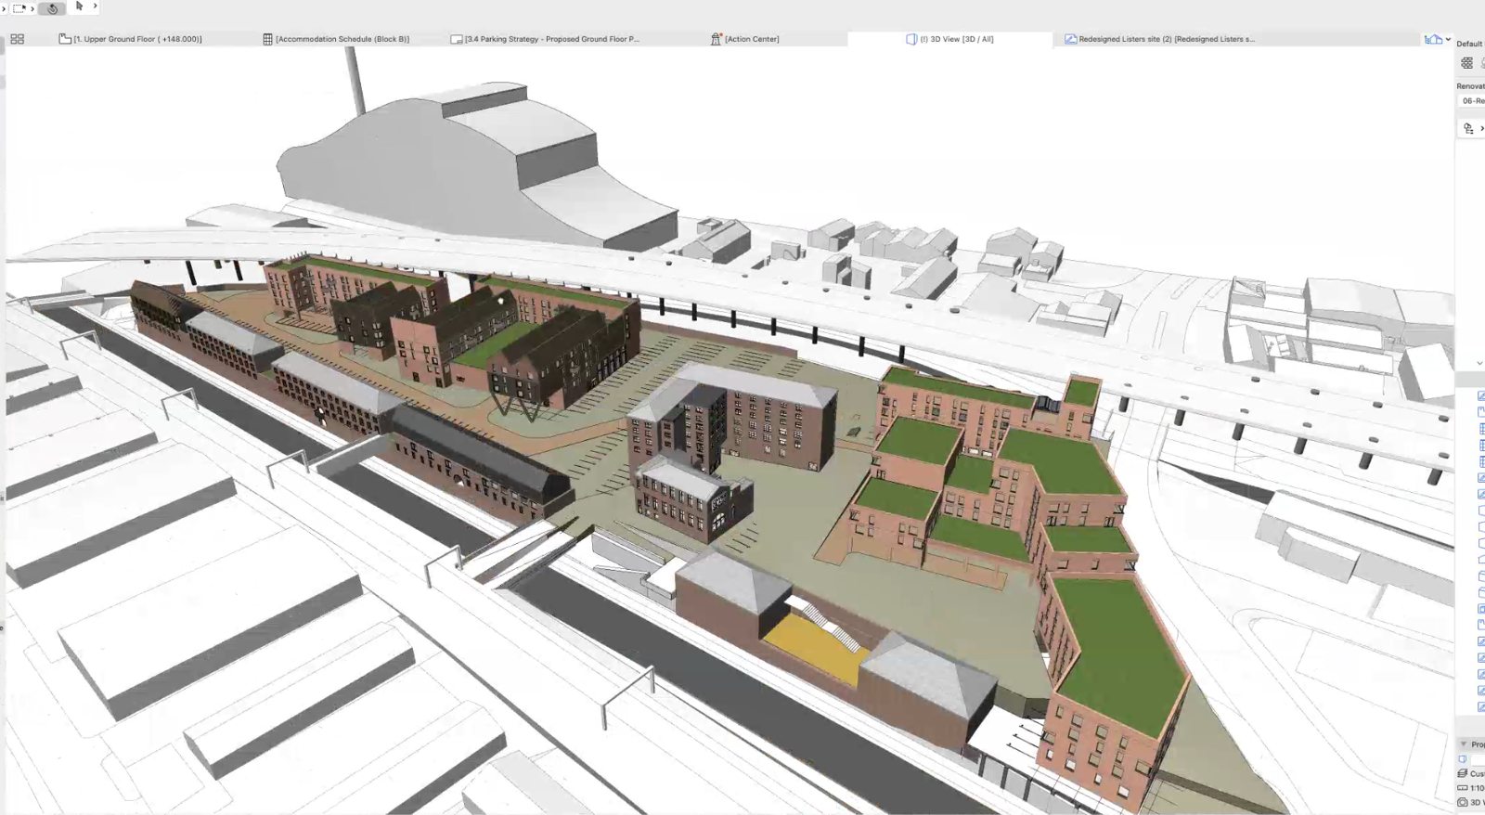Screen dimensions: 1485x815
Task: Open the dropdown beside the 3D navigation icon
Action: pos(1448,39)
